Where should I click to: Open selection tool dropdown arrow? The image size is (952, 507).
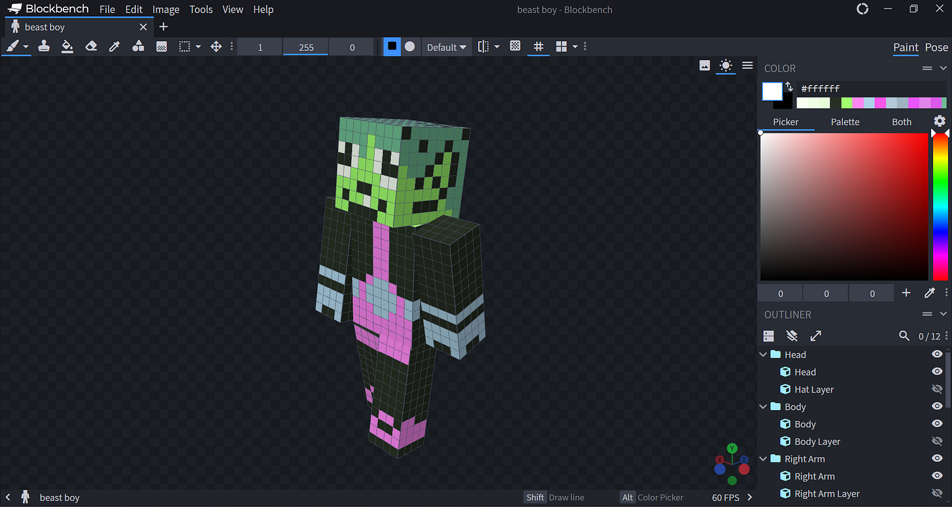click(x=198, y=47)
